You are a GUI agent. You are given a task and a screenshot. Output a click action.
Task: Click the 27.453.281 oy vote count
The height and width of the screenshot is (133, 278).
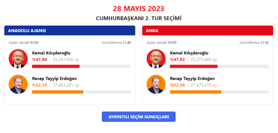[x=66, y=85]
